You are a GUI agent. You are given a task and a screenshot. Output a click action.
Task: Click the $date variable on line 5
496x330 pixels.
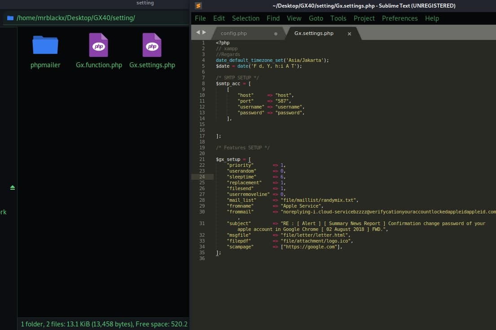(x=223, y=66)
